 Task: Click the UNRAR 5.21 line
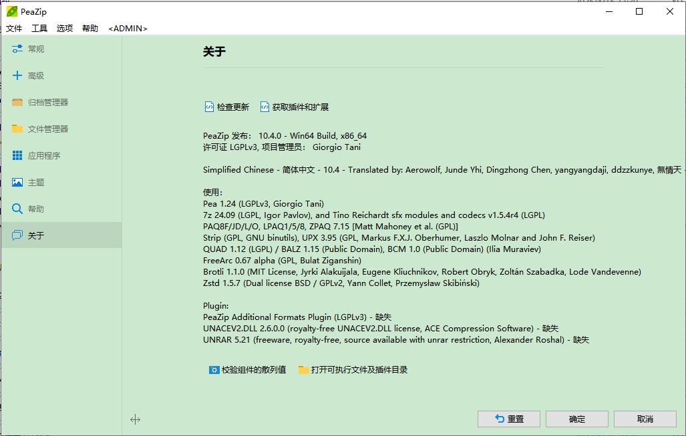tap(396, 340)
